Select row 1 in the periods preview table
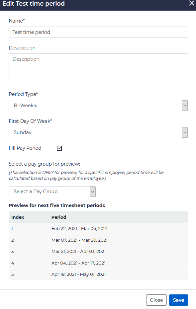The image size is (196, 309). 98,228
